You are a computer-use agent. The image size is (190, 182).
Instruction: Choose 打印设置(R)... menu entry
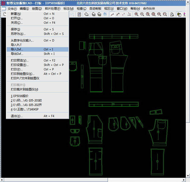pos(38,65)
